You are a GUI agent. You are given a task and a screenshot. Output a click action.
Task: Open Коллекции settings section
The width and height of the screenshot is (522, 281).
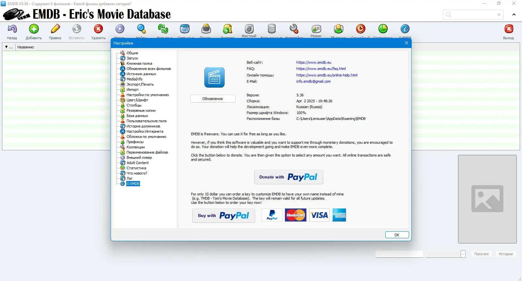click(135, 147)
